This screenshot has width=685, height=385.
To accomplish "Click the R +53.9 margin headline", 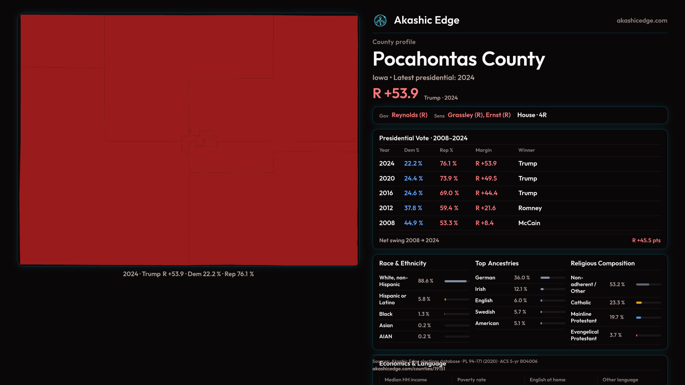I will pyautogui.click(x=395, y=93).
